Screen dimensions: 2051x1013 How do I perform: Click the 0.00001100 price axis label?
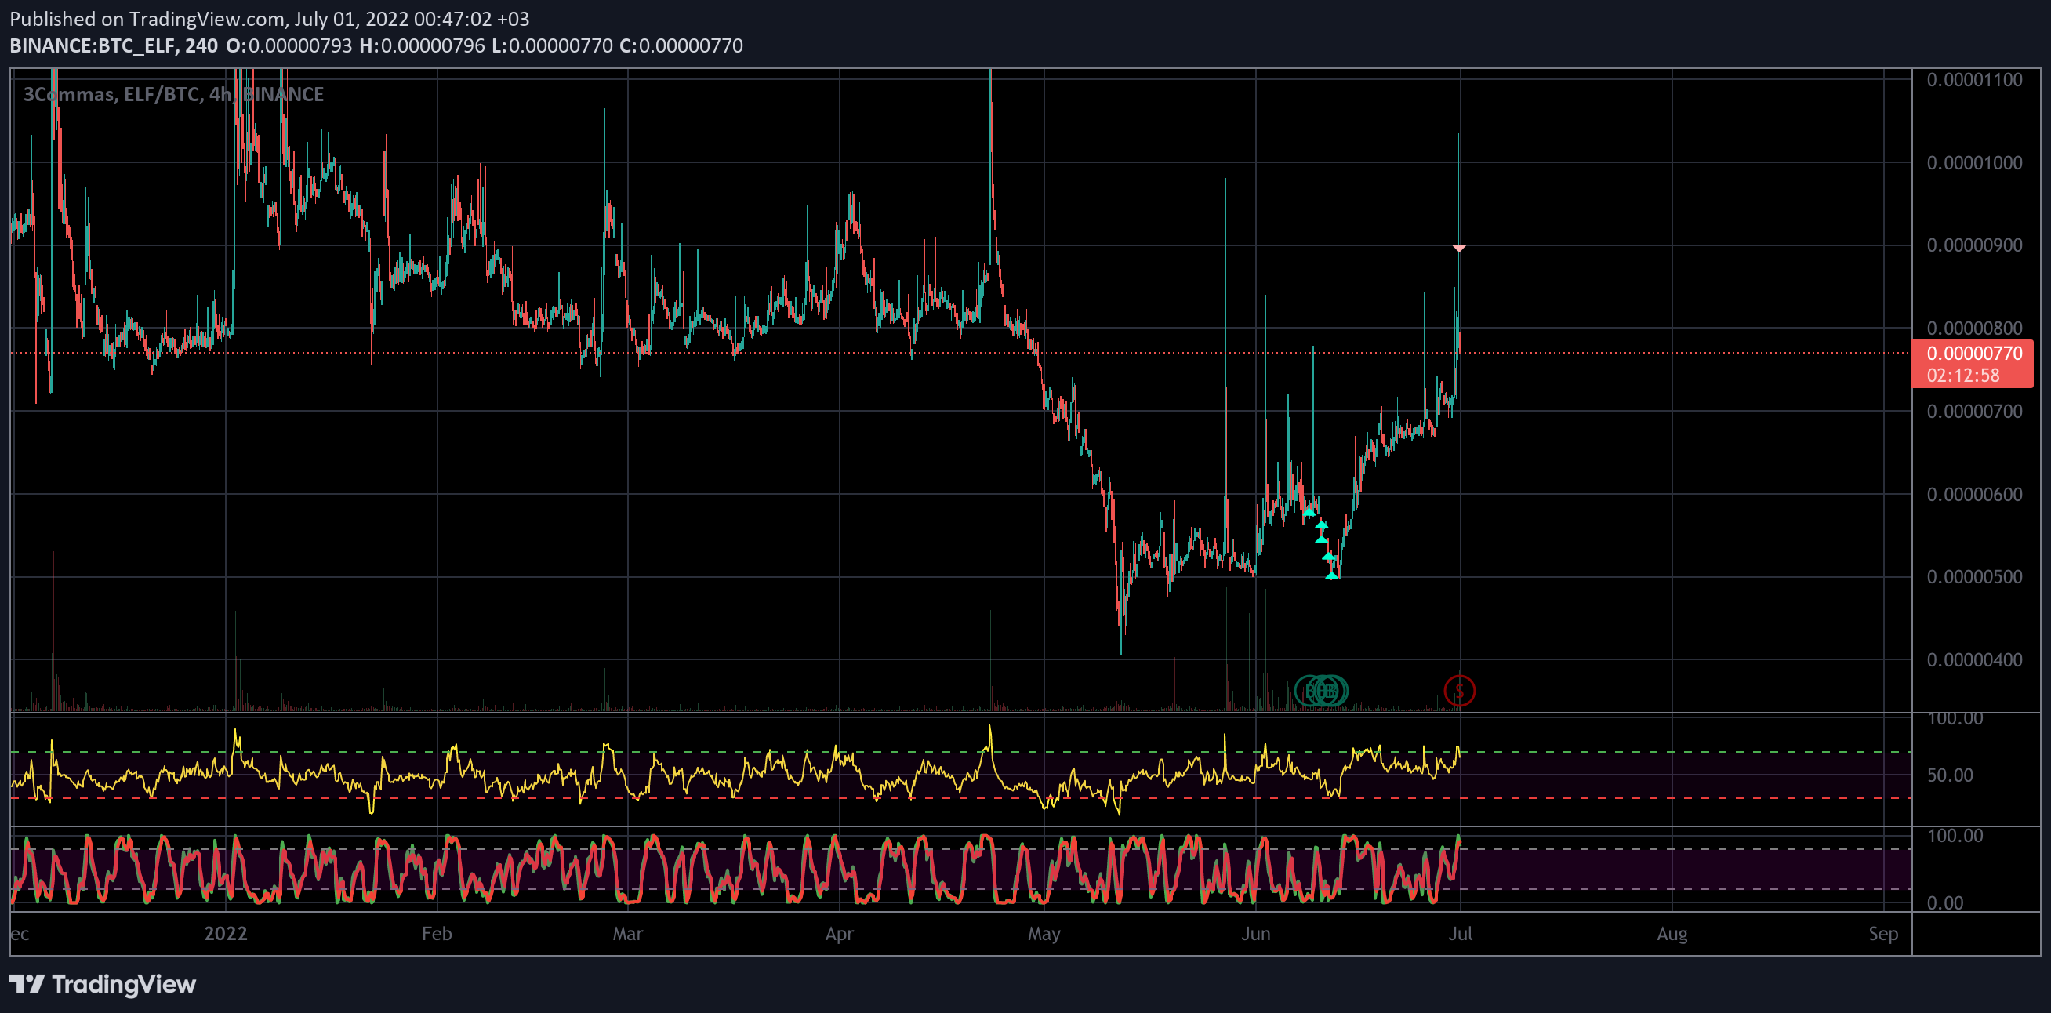click(x=1973, y=80)
